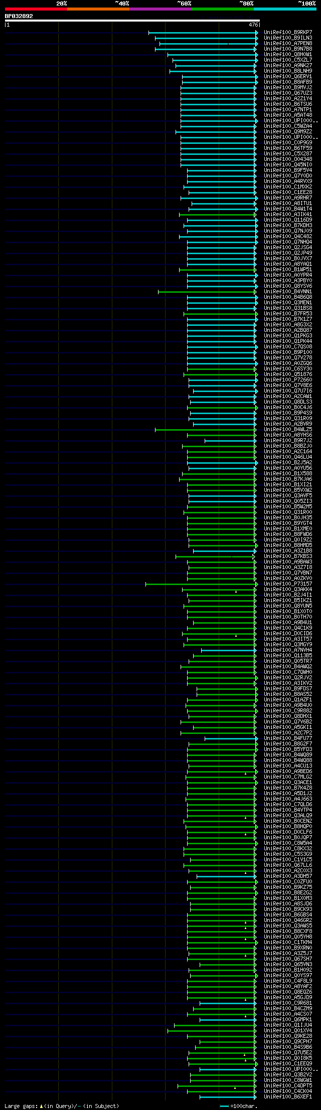Screen dimensions: 321x1110
Task: Select label UniRef100_C1EEQ9
Action: pyautogui.click(x=288, y=1063)
